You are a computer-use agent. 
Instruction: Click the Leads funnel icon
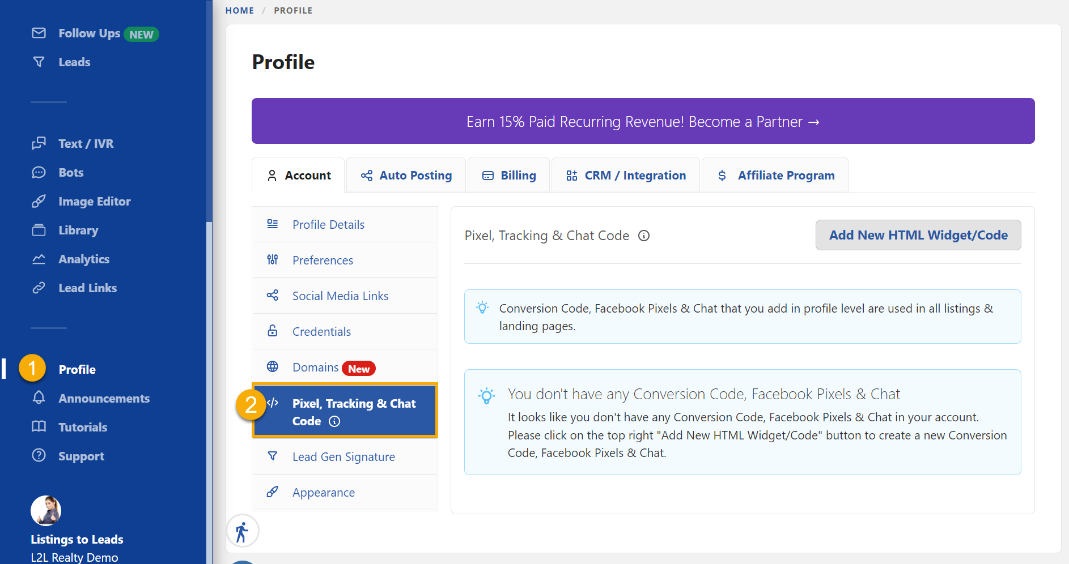pyautogui.click(x=39, y=62)
